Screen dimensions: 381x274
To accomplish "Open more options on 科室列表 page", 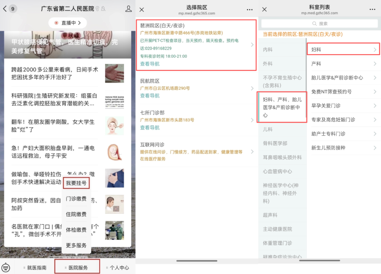I will [372, 10].
